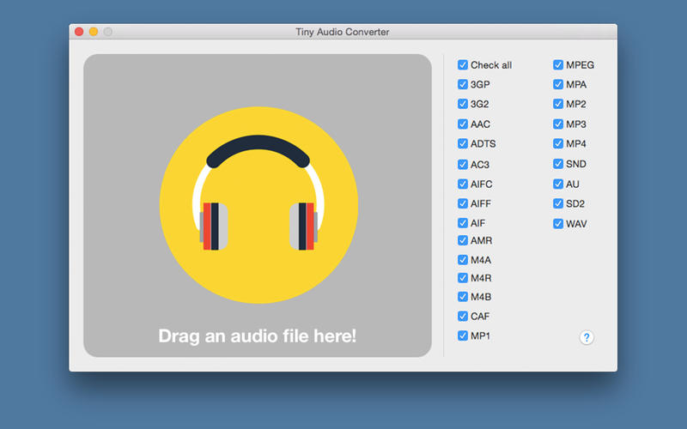Toggle the Check all checkbox

pyautogui.click(x=463, y=65)
